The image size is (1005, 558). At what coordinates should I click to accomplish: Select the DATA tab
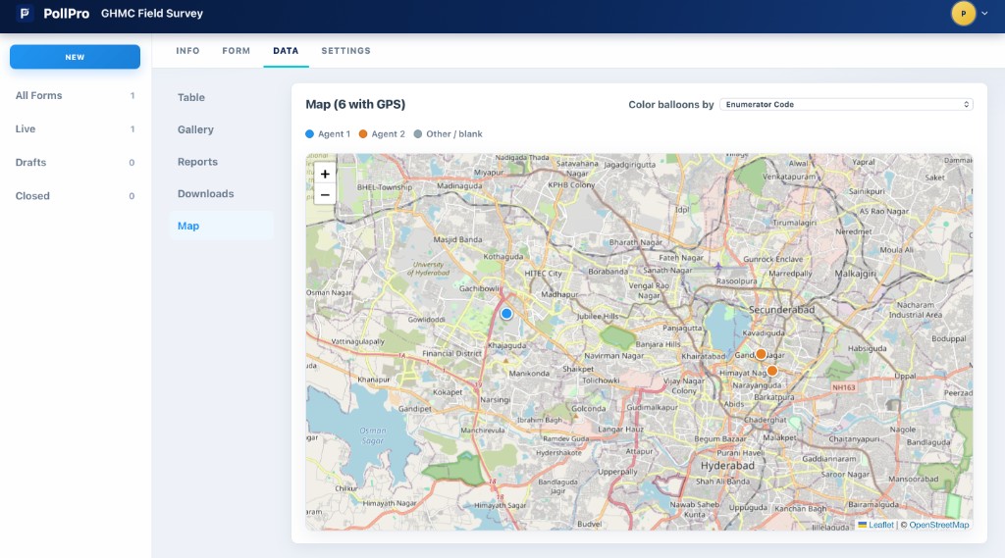[286, 51]
